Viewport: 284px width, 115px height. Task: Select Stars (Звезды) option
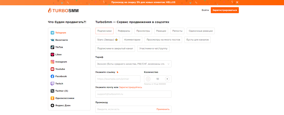point(107,40)
